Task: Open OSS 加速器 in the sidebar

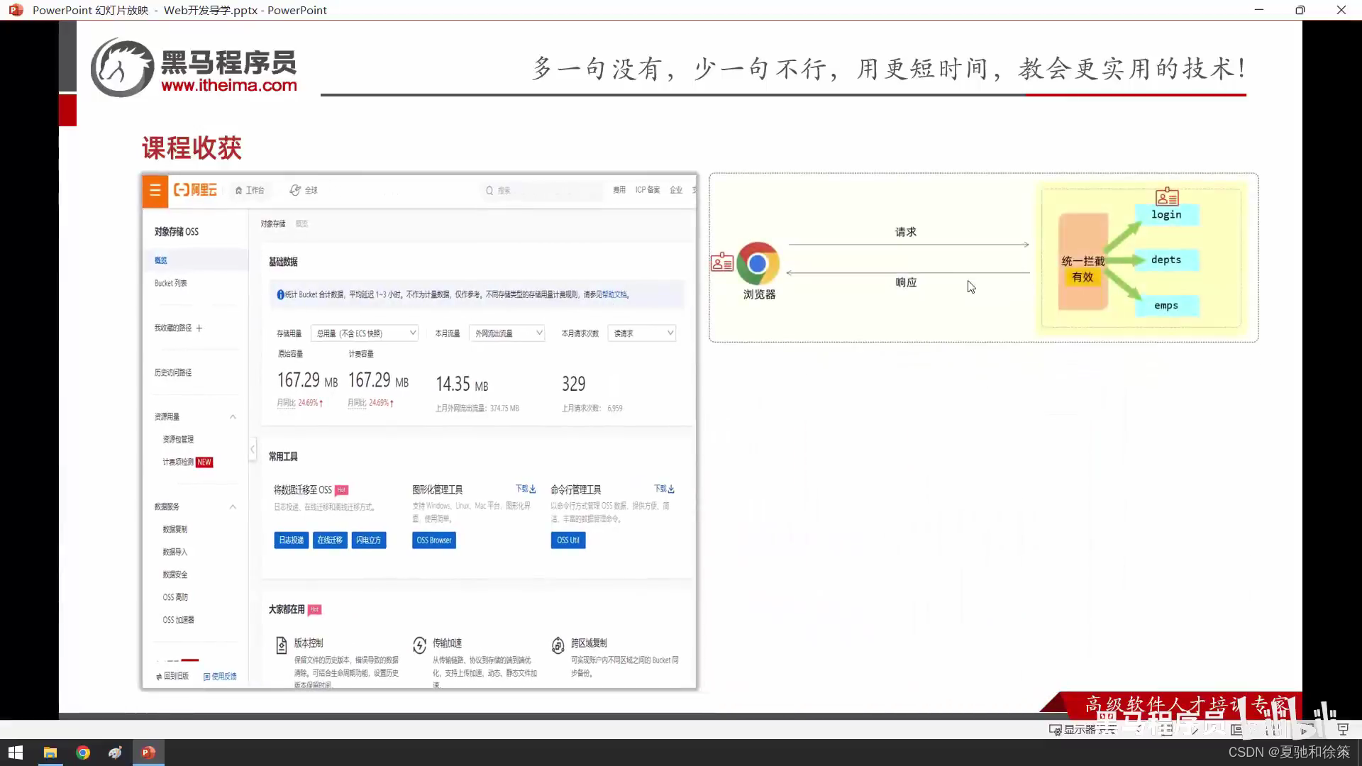Action: click(178, 620)
